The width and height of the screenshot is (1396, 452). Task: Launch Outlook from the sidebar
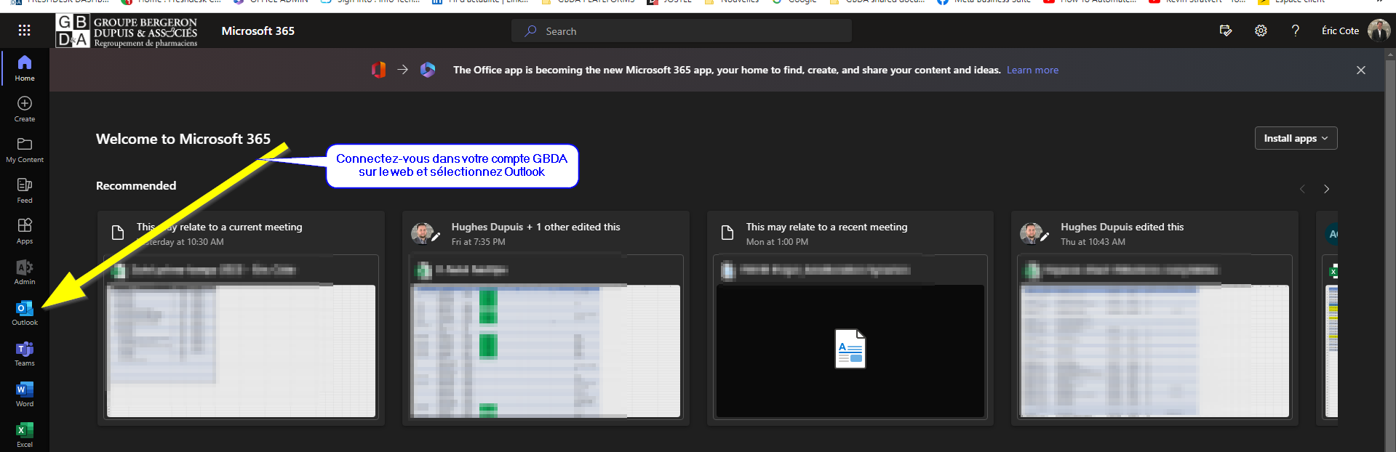coord(25,312)
